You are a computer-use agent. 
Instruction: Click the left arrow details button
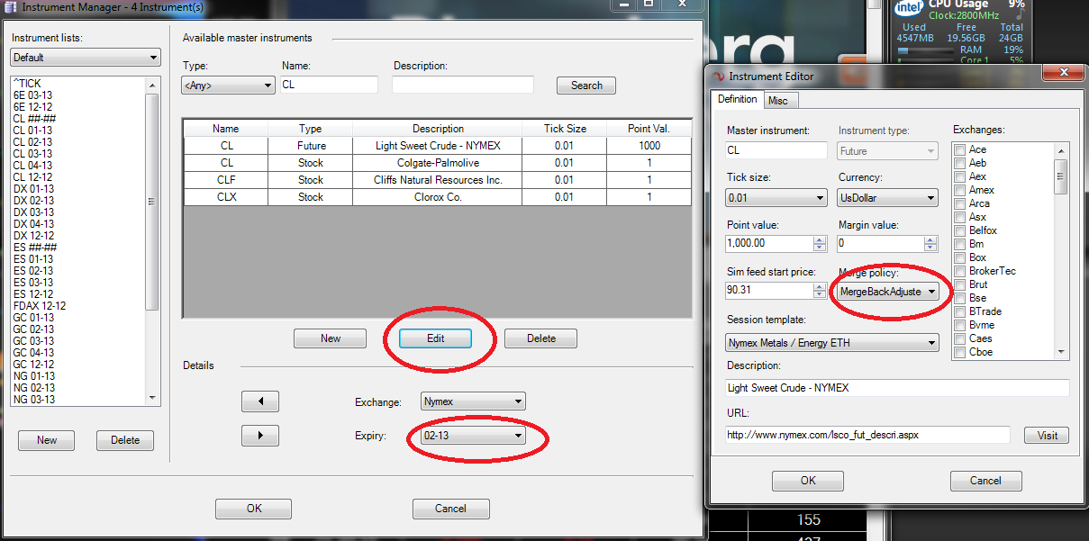pos(260,401)
